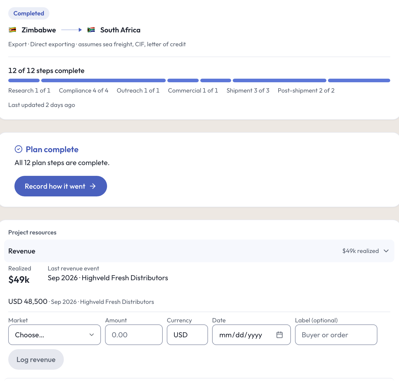Open the calendar picker icon in Date field
Screen dimensions: 399x381
tap(280, 335)
